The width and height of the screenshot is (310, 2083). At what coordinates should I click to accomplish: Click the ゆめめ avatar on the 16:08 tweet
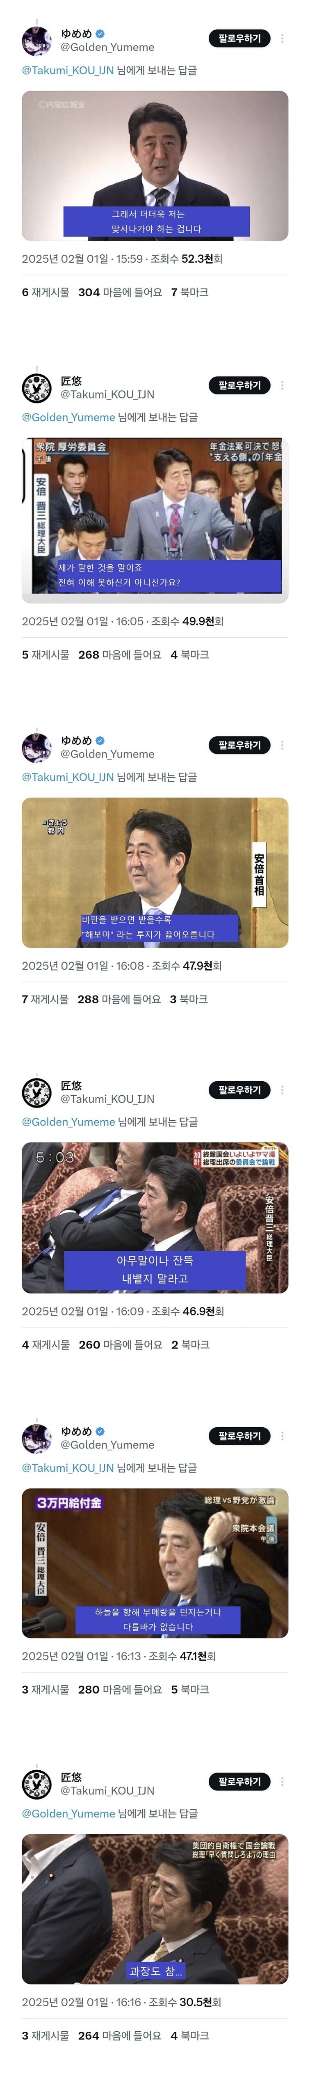[36, 746]
